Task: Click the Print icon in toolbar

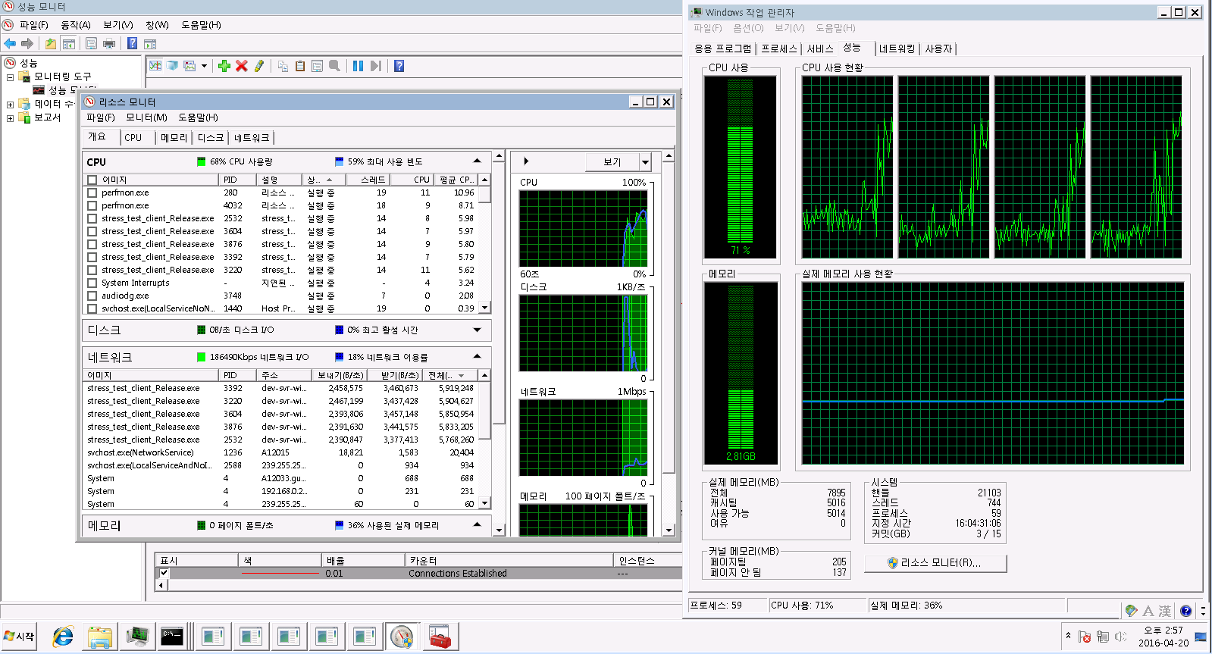Action: (109, 44)
